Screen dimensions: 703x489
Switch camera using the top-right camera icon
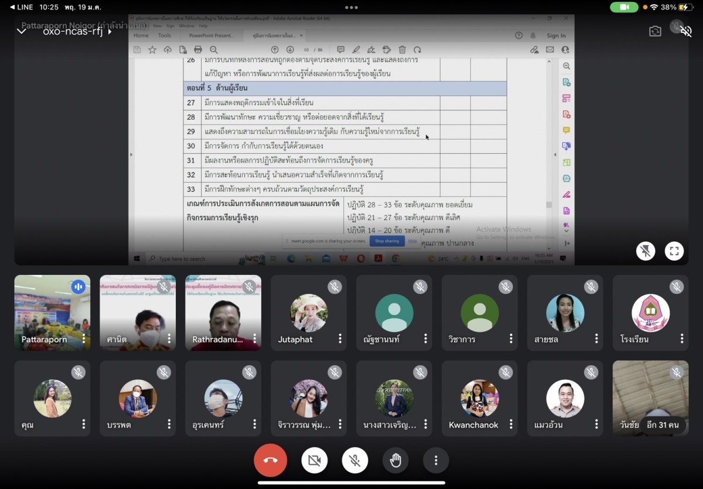pos(655,31)
